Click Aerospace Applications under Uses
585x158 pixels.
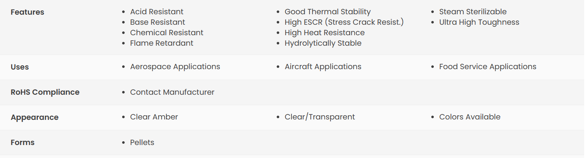pos(175,67)
